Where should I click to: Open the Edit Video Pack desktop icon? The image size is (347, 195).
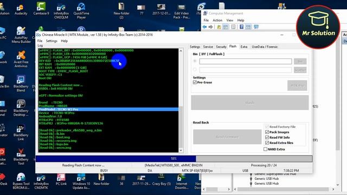pos(182,11)
